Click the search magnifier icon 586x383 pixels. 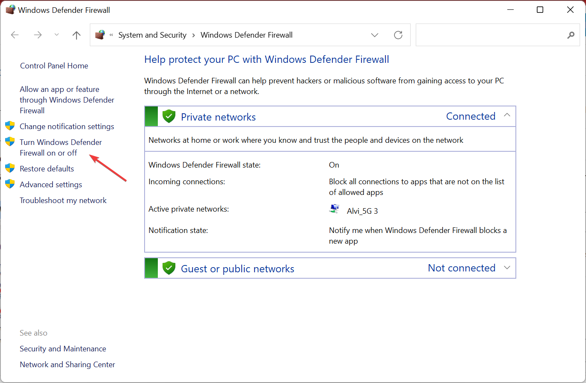pyautogui.click(x=571, y=35)
